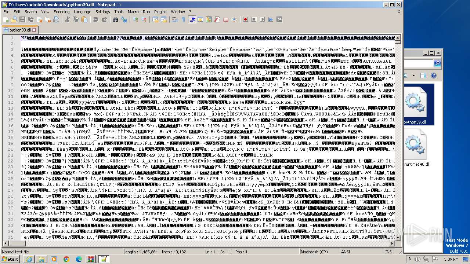470x264 pixels.
Task: Open the Macro menu
Action: click(133, 12)
